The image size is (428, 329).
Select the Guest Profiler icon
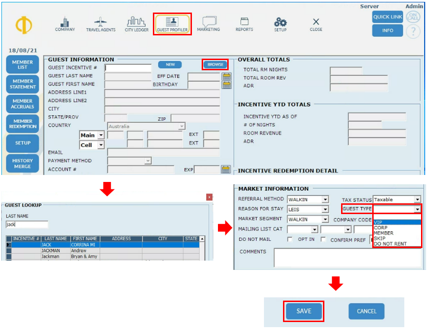tap(172, 24)
